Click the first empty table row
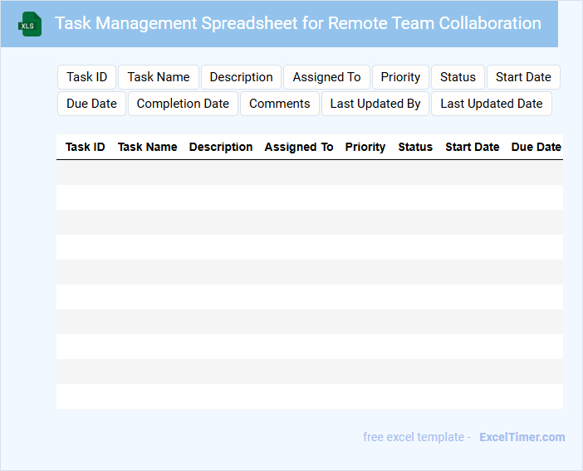 [x=309, y=172]
